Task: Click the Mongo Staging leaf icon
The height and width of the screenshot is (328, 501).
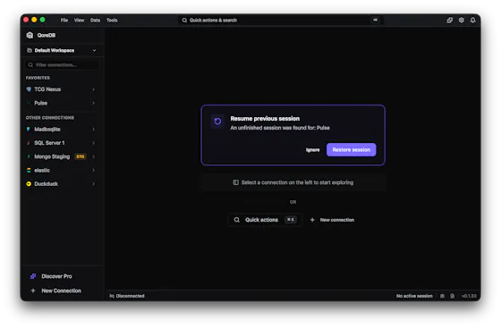Action: [x=29, y=156]
